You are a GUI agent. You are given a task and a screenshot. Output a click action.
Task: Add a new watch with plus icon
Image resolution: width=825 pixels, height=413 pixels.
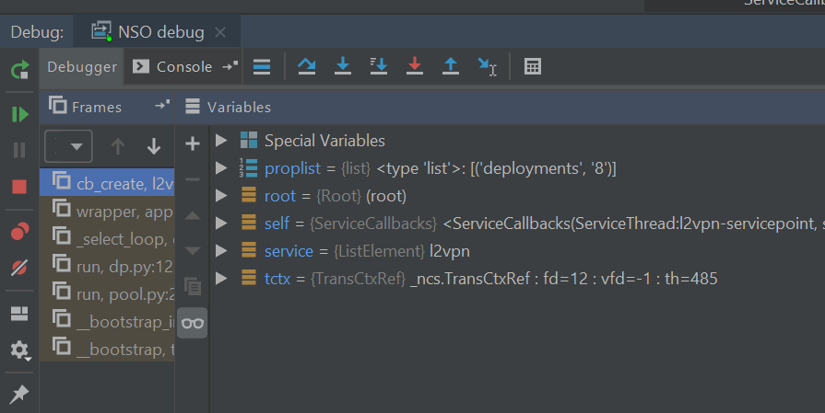193,143
